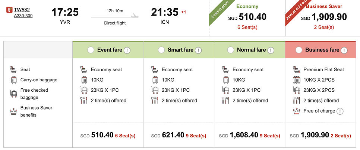360x150 pixels.
Task: Click the Direct flight label
Action: pos(115,23)
